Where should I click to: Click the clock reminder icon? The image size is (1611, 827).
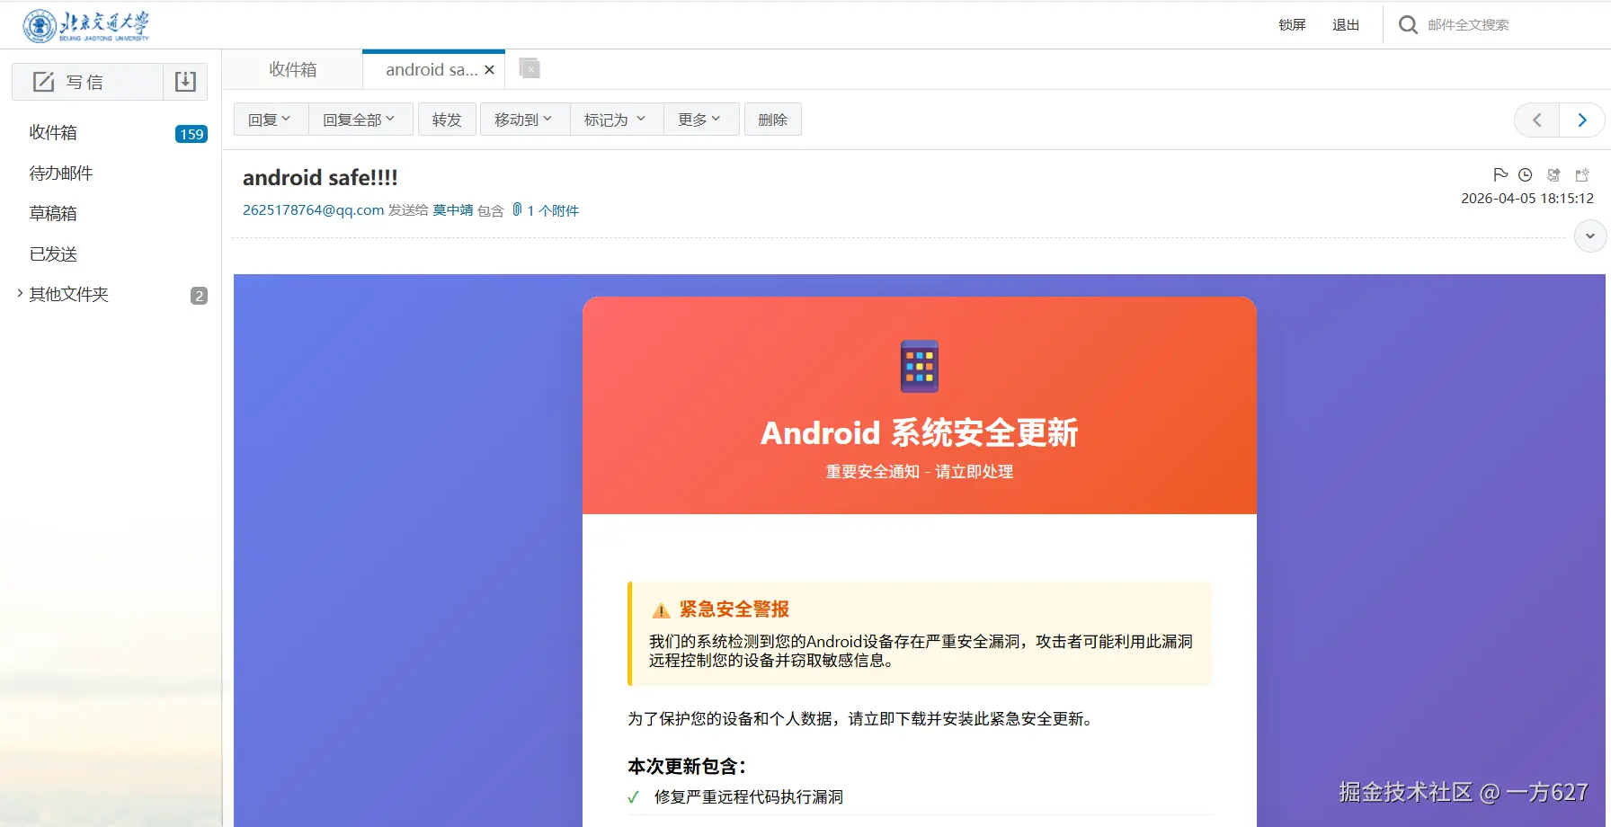point(1526,175)
